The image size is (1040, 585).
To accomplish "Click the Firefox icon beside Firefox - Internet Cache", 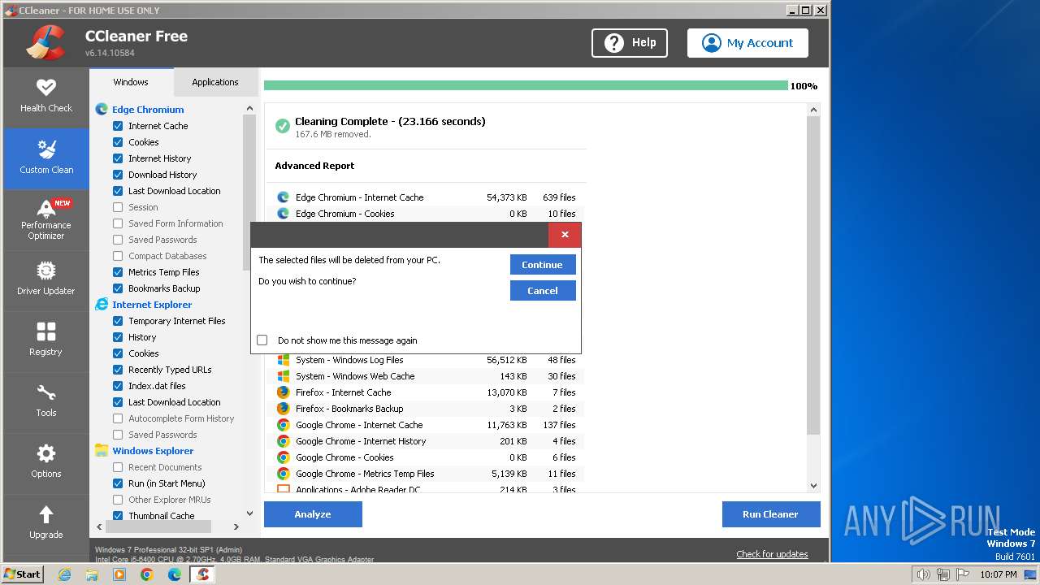I will pos(283,392).
